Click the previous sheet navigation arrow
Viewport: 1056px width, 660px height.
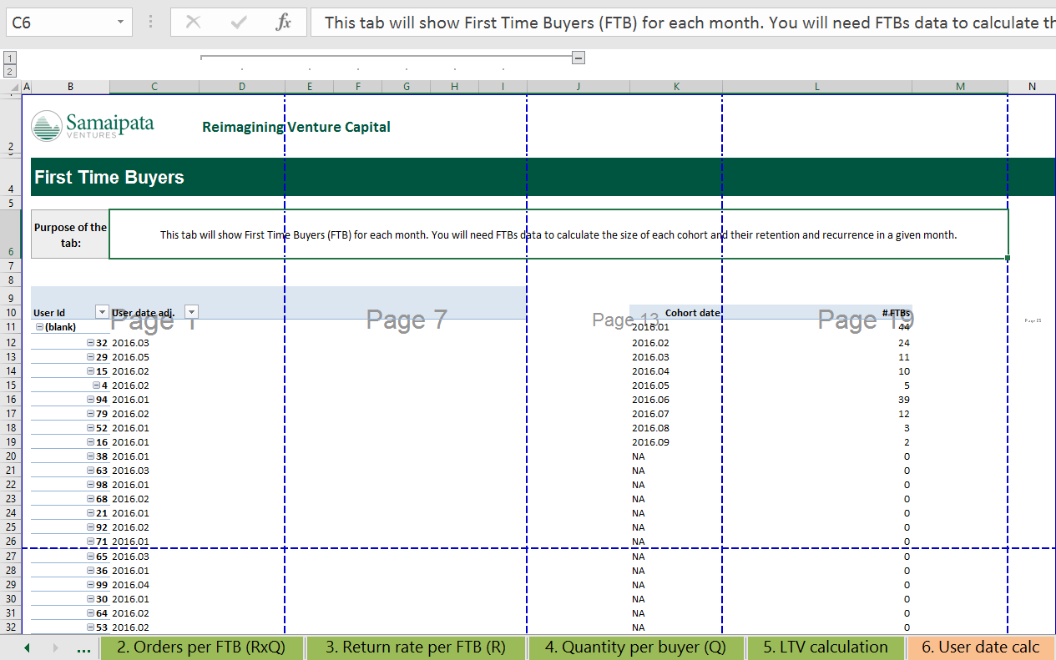click(27, 648)
